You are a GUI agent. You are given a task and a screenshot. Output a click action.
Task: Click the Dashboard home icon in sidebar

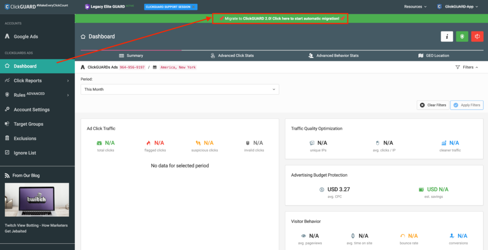click(x=7, y=66)
